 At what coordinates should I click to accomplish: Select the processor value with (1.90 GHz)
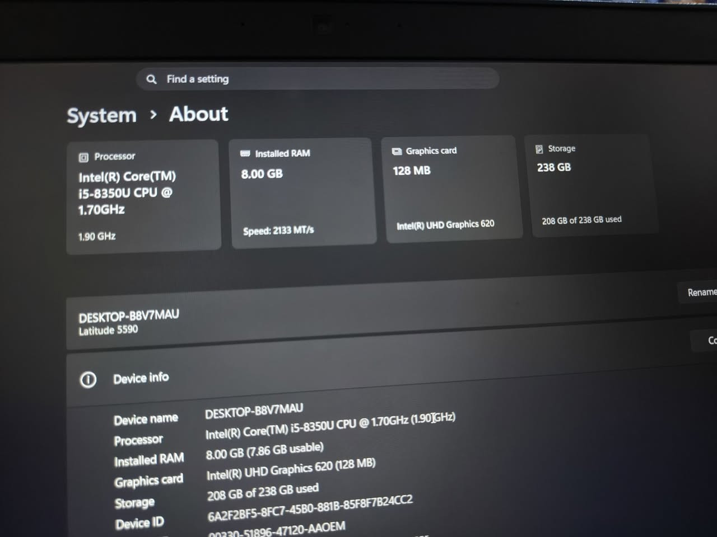tap(330, 426)
